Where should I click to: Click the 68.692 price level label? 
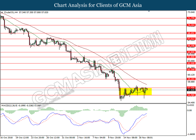(x=191, y=33)
